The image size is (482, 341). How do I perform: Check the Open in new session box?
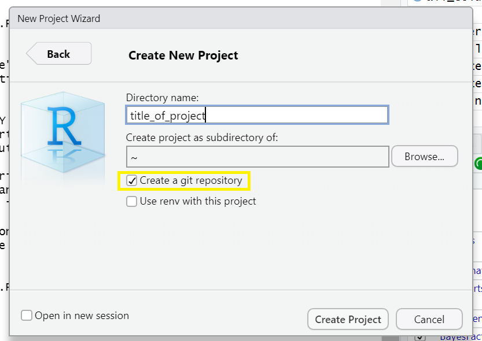[27, 316]
